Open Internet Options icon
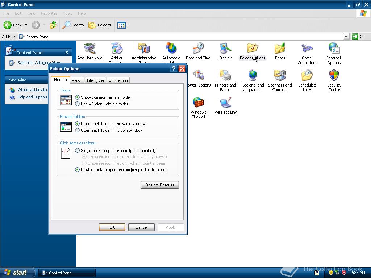This screenshot has height=278, width=371. [334, 54]
